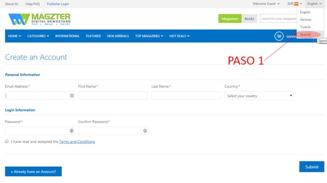Screen dimensions: 327x183
Task: Open the Help/FAQ link
Action: coord(32,4)
